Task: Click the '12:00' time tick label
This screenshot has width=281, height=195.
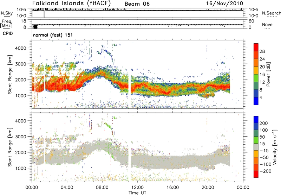Action: 137,187
